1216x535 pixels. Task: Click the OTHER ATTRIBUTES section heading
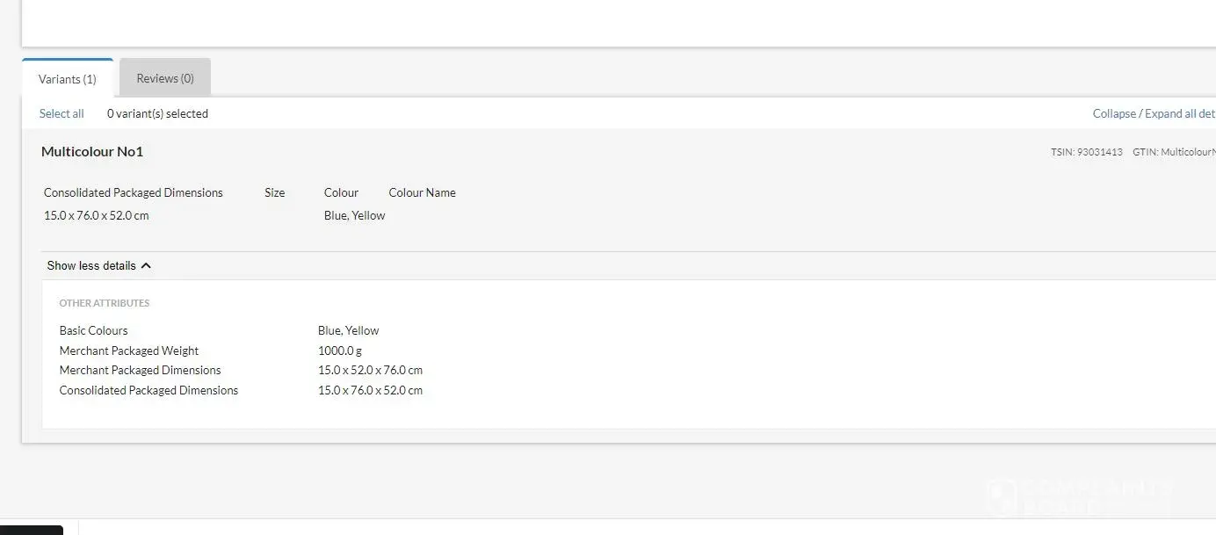click(105, 303)
